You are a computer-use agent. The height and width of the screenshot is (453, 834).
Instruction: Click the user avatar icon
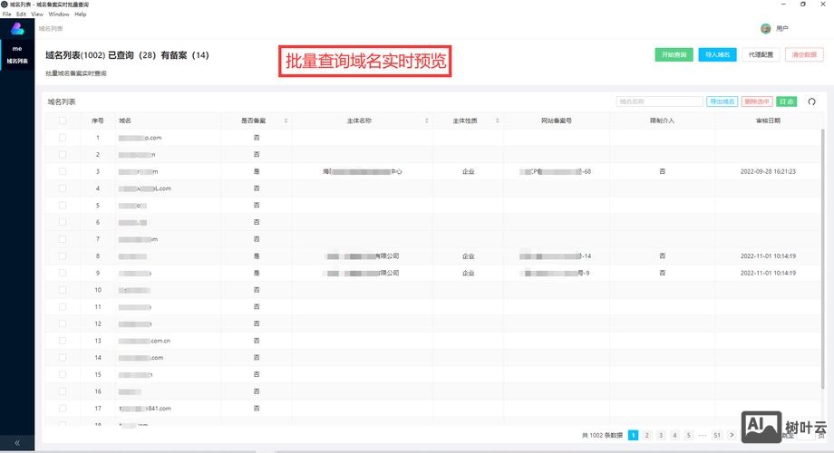[x=766, y=29]
